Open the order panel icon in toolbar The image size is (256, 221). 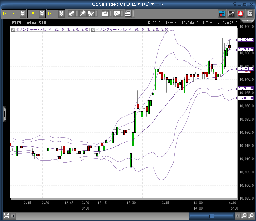click(222, 14)
